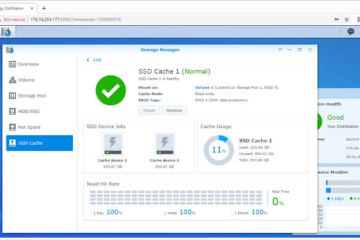
Task: Open the Volume 1 link
Action: click(204, 87)
